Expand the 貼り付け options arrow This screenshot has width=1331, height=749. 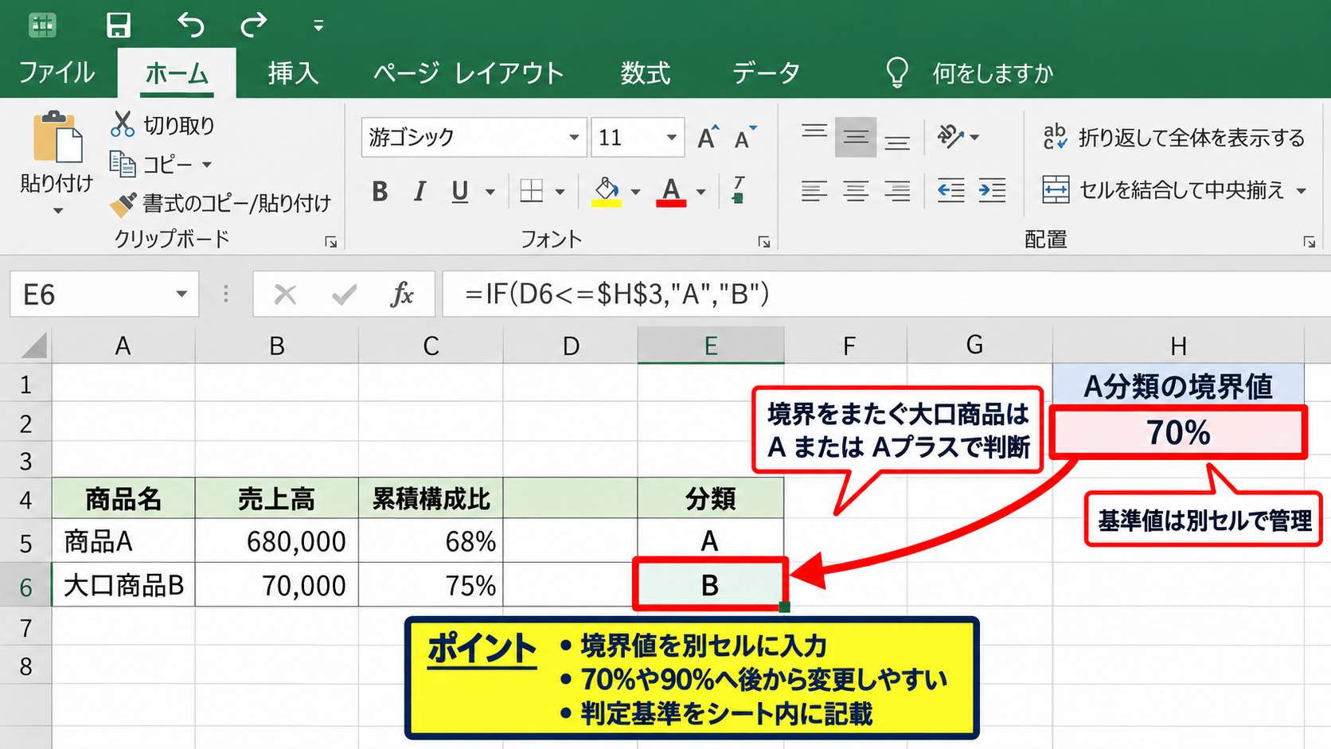click(x=57, y=211)
